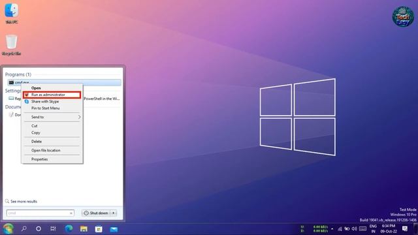Click the network speed meter in taskbar

pyautogui.click(x=315, y=229)
